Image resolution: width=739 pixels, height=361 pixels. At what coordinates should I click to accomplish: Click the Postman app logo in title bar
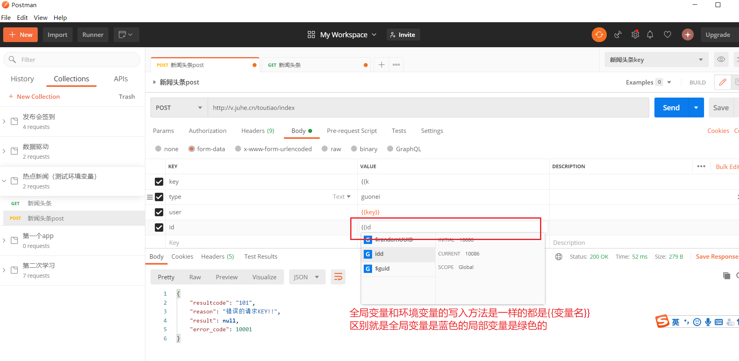6,5
